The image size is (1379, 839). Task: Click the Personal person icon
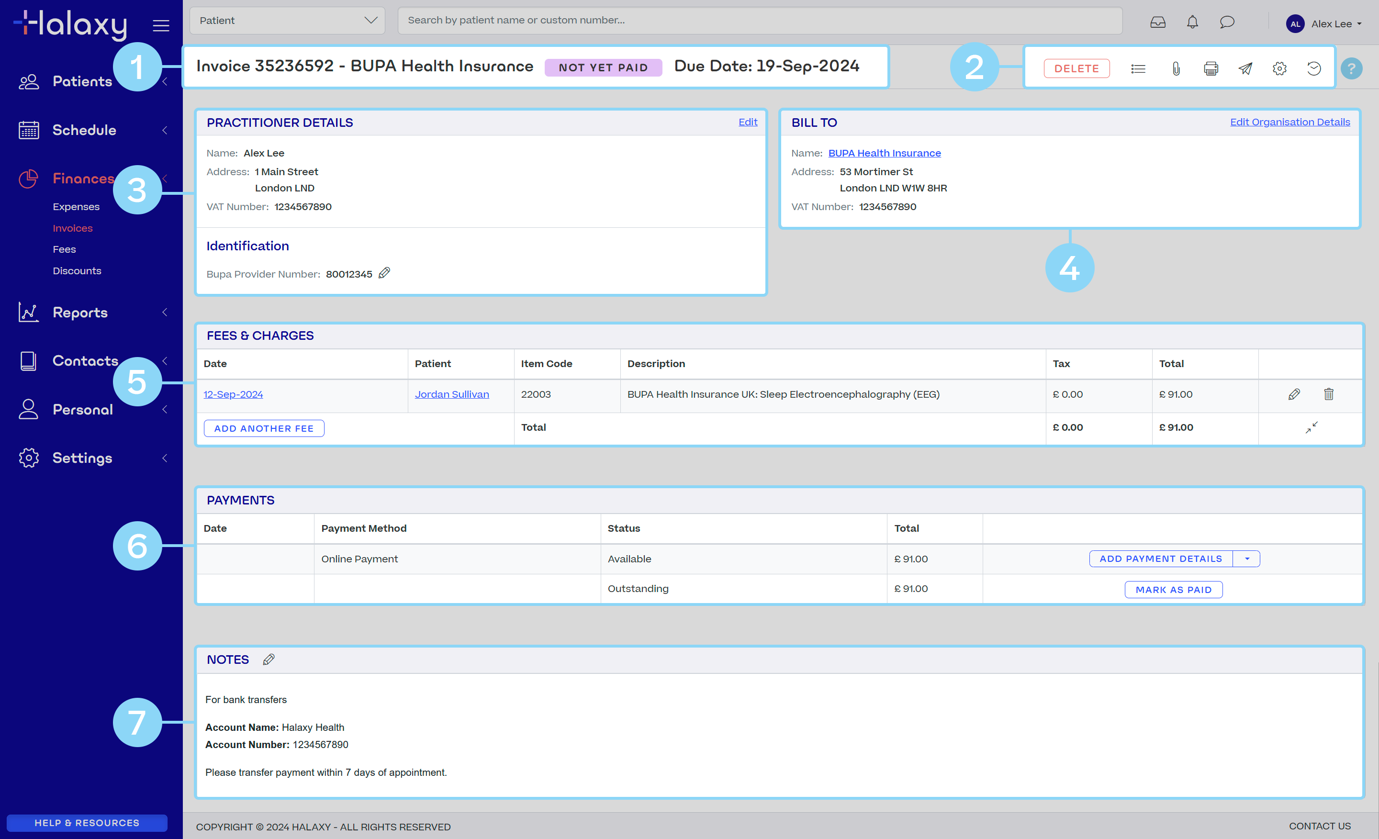tap(29, 409)
